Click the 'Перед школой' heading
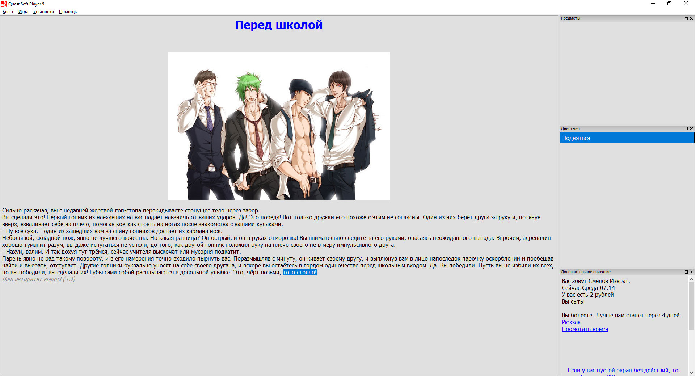The image size is (695, 376). 279,25
